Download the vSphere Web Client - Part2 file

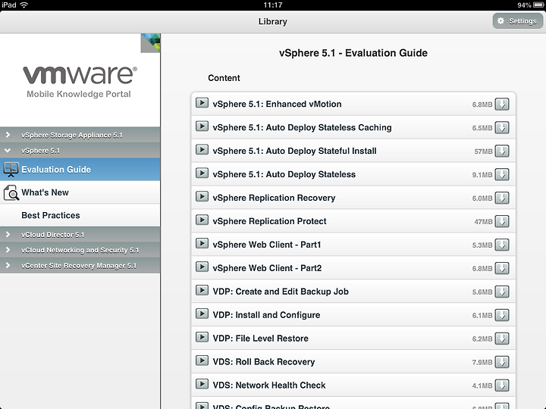[502, 268]
